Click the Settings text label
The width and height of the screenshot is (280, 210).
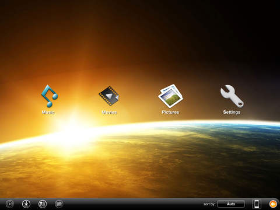[232, 112]
